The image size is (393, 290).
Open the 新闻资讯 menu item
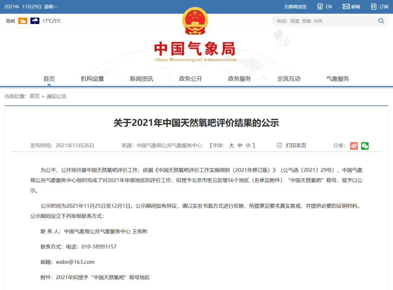tap(141, 78)
